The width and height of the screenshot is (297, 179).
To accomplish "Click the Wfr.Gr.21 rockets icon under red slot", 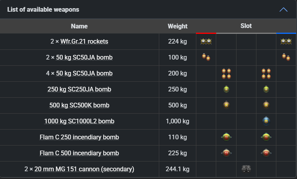I will click(x=206, y=41).
